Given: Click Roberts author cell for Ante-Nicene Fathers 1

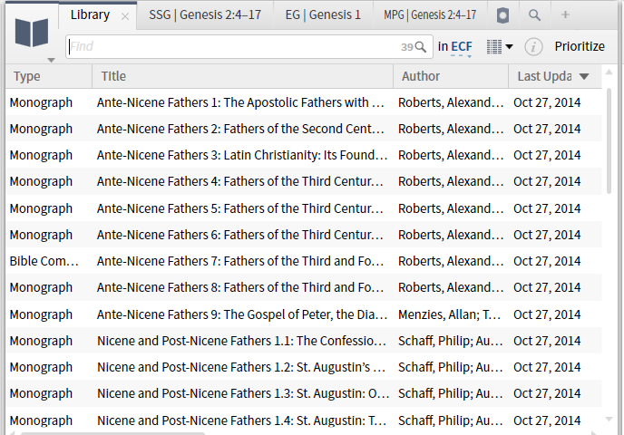Looking at the screenshot, I should (x=451, y=102).
